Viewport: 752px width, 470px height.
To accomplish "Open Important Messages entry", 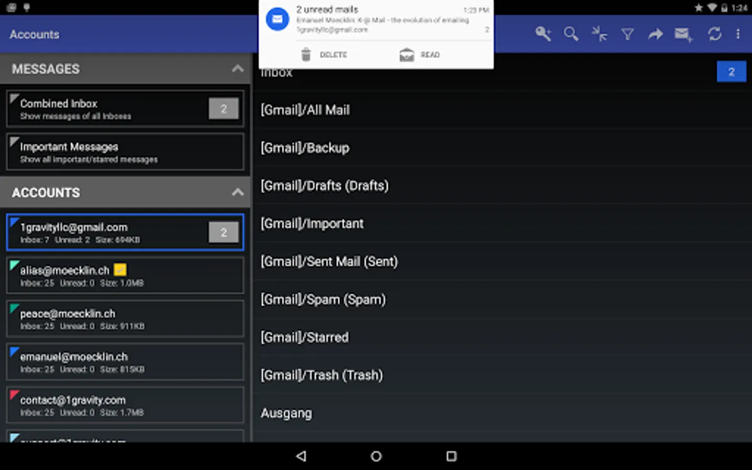I will click(x=125, y=152).
